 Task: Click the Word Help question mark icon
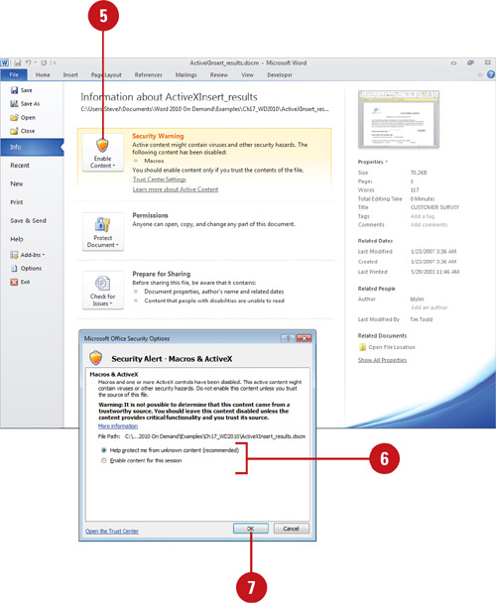[491, 74]
